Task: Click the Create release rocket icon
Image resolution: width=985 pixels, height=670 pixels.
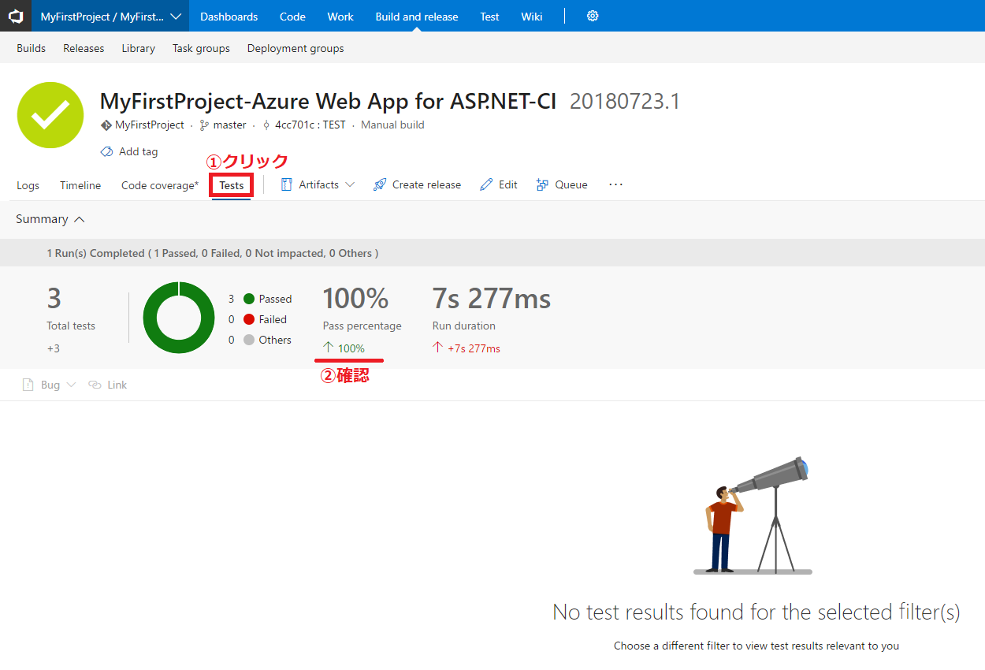Action: coord(380,184)
